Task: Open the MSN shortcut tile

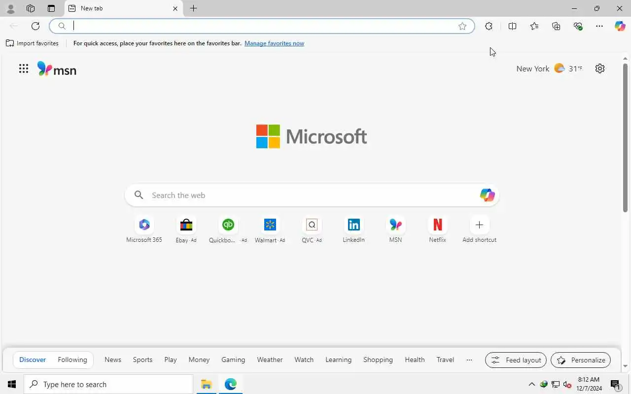Action: tap(395, 230)
